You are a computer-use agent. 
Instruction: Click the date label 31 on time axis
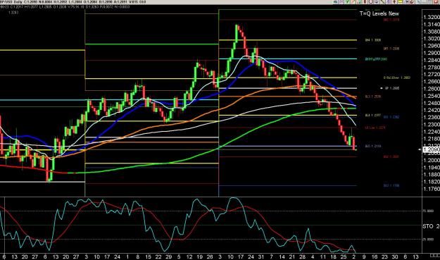261,256
